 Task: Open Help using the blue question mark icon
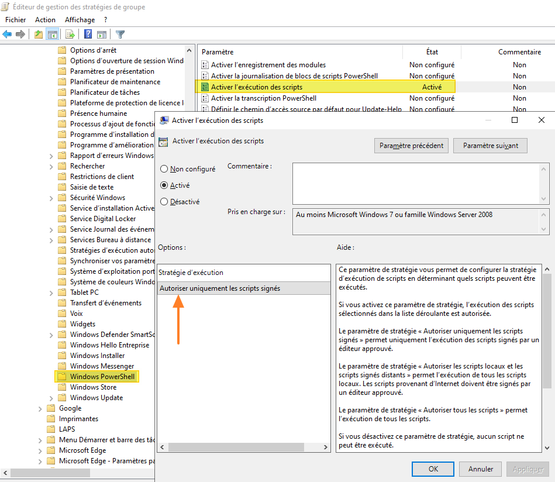[x=87, y=34]
